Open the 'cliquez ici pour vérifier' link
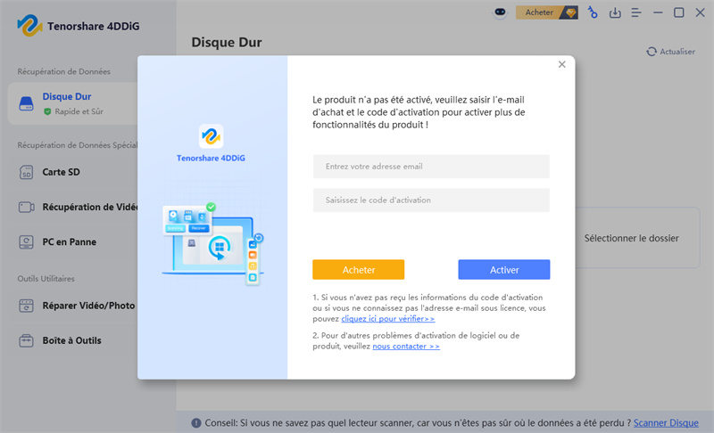The height and width of the screenshot is (433, 714). point(388,319)
